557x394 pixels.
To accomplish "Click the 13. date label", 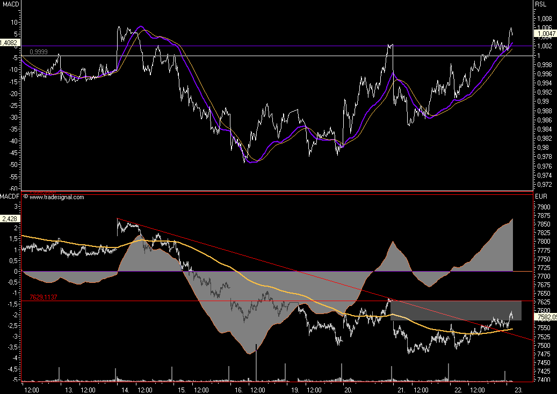I will (69, 390).
